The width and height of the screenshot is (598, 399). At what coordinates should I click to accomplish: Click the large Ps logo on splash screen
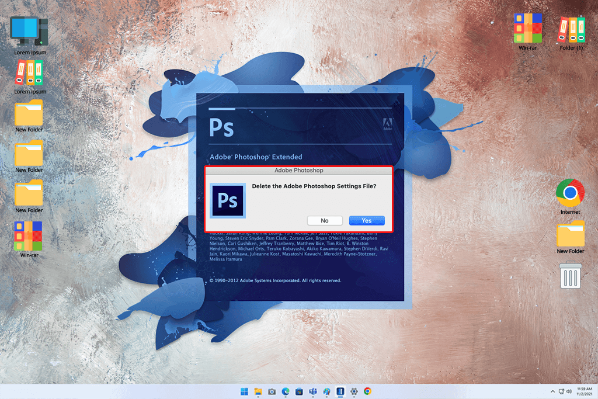pos(221,127)
